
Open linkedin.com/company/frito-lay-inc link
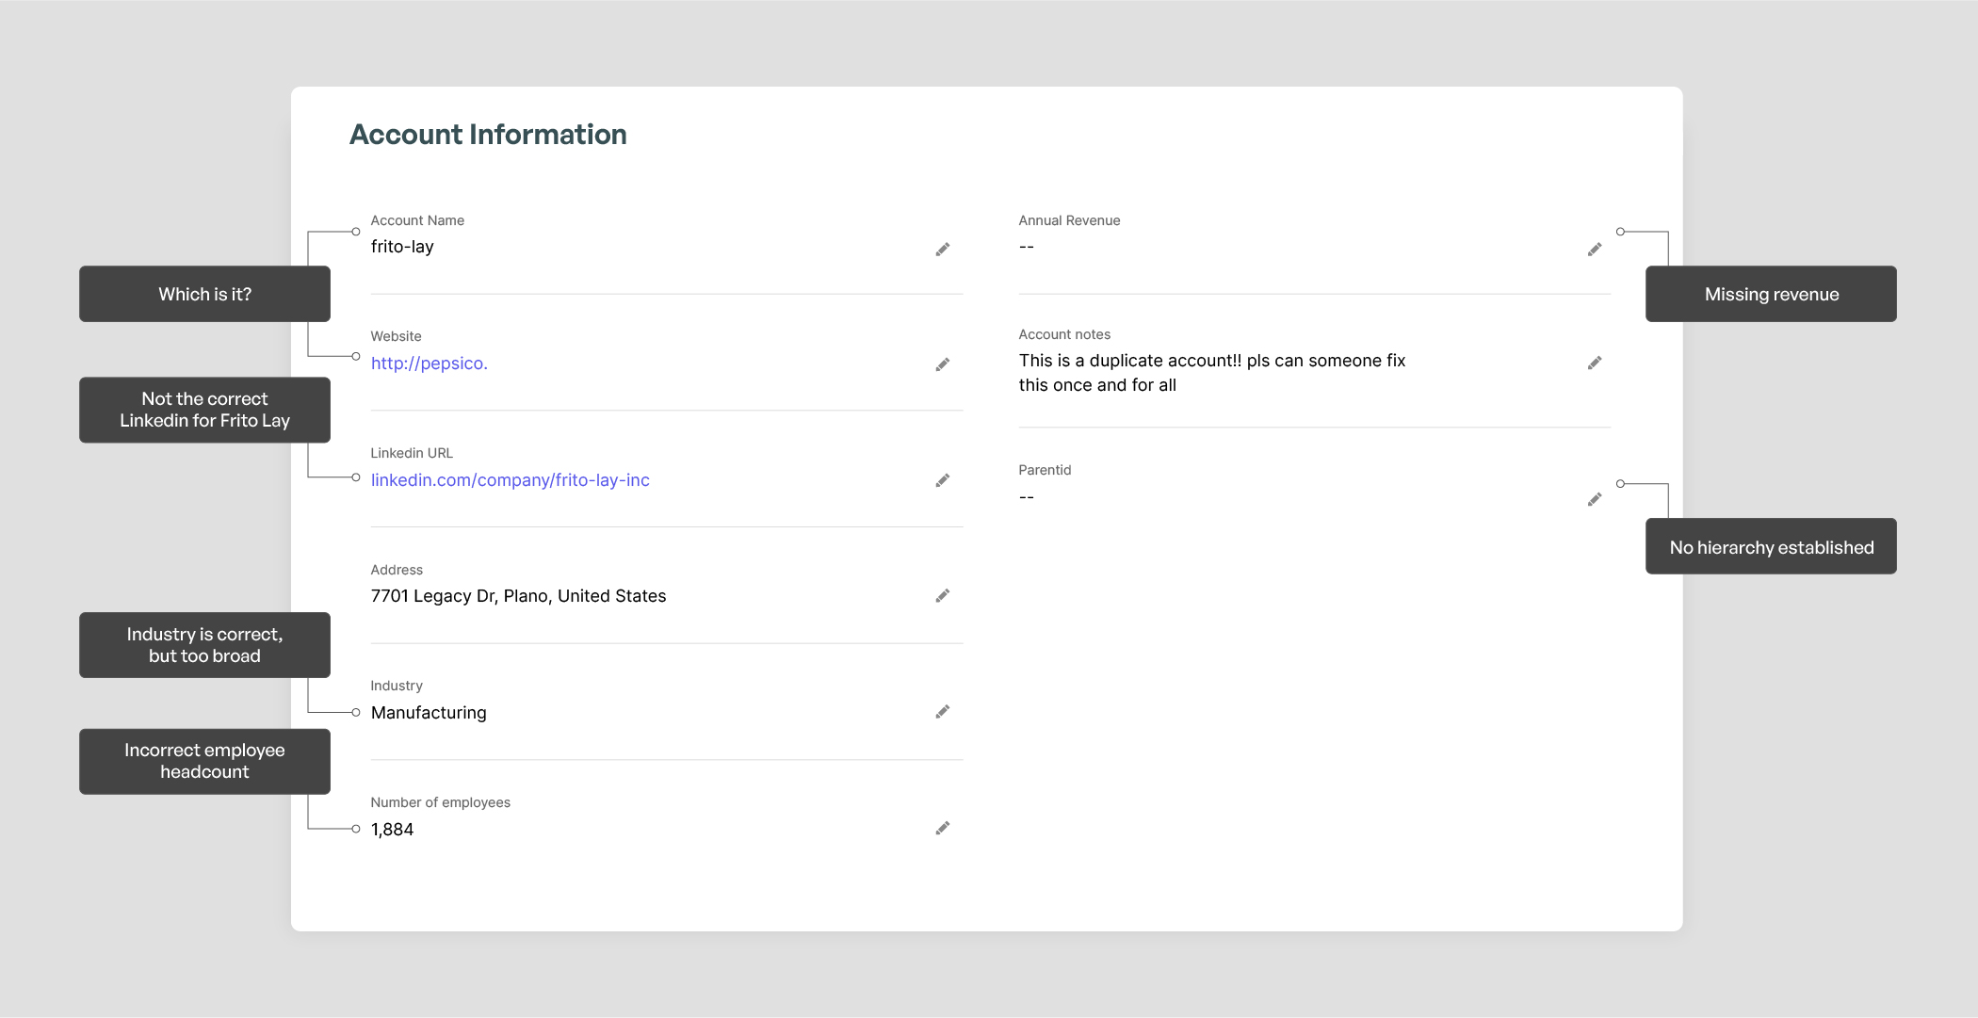coord(510,480)
